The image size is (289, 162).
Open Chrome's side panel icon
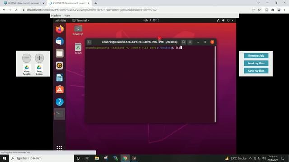click(267, 10)
